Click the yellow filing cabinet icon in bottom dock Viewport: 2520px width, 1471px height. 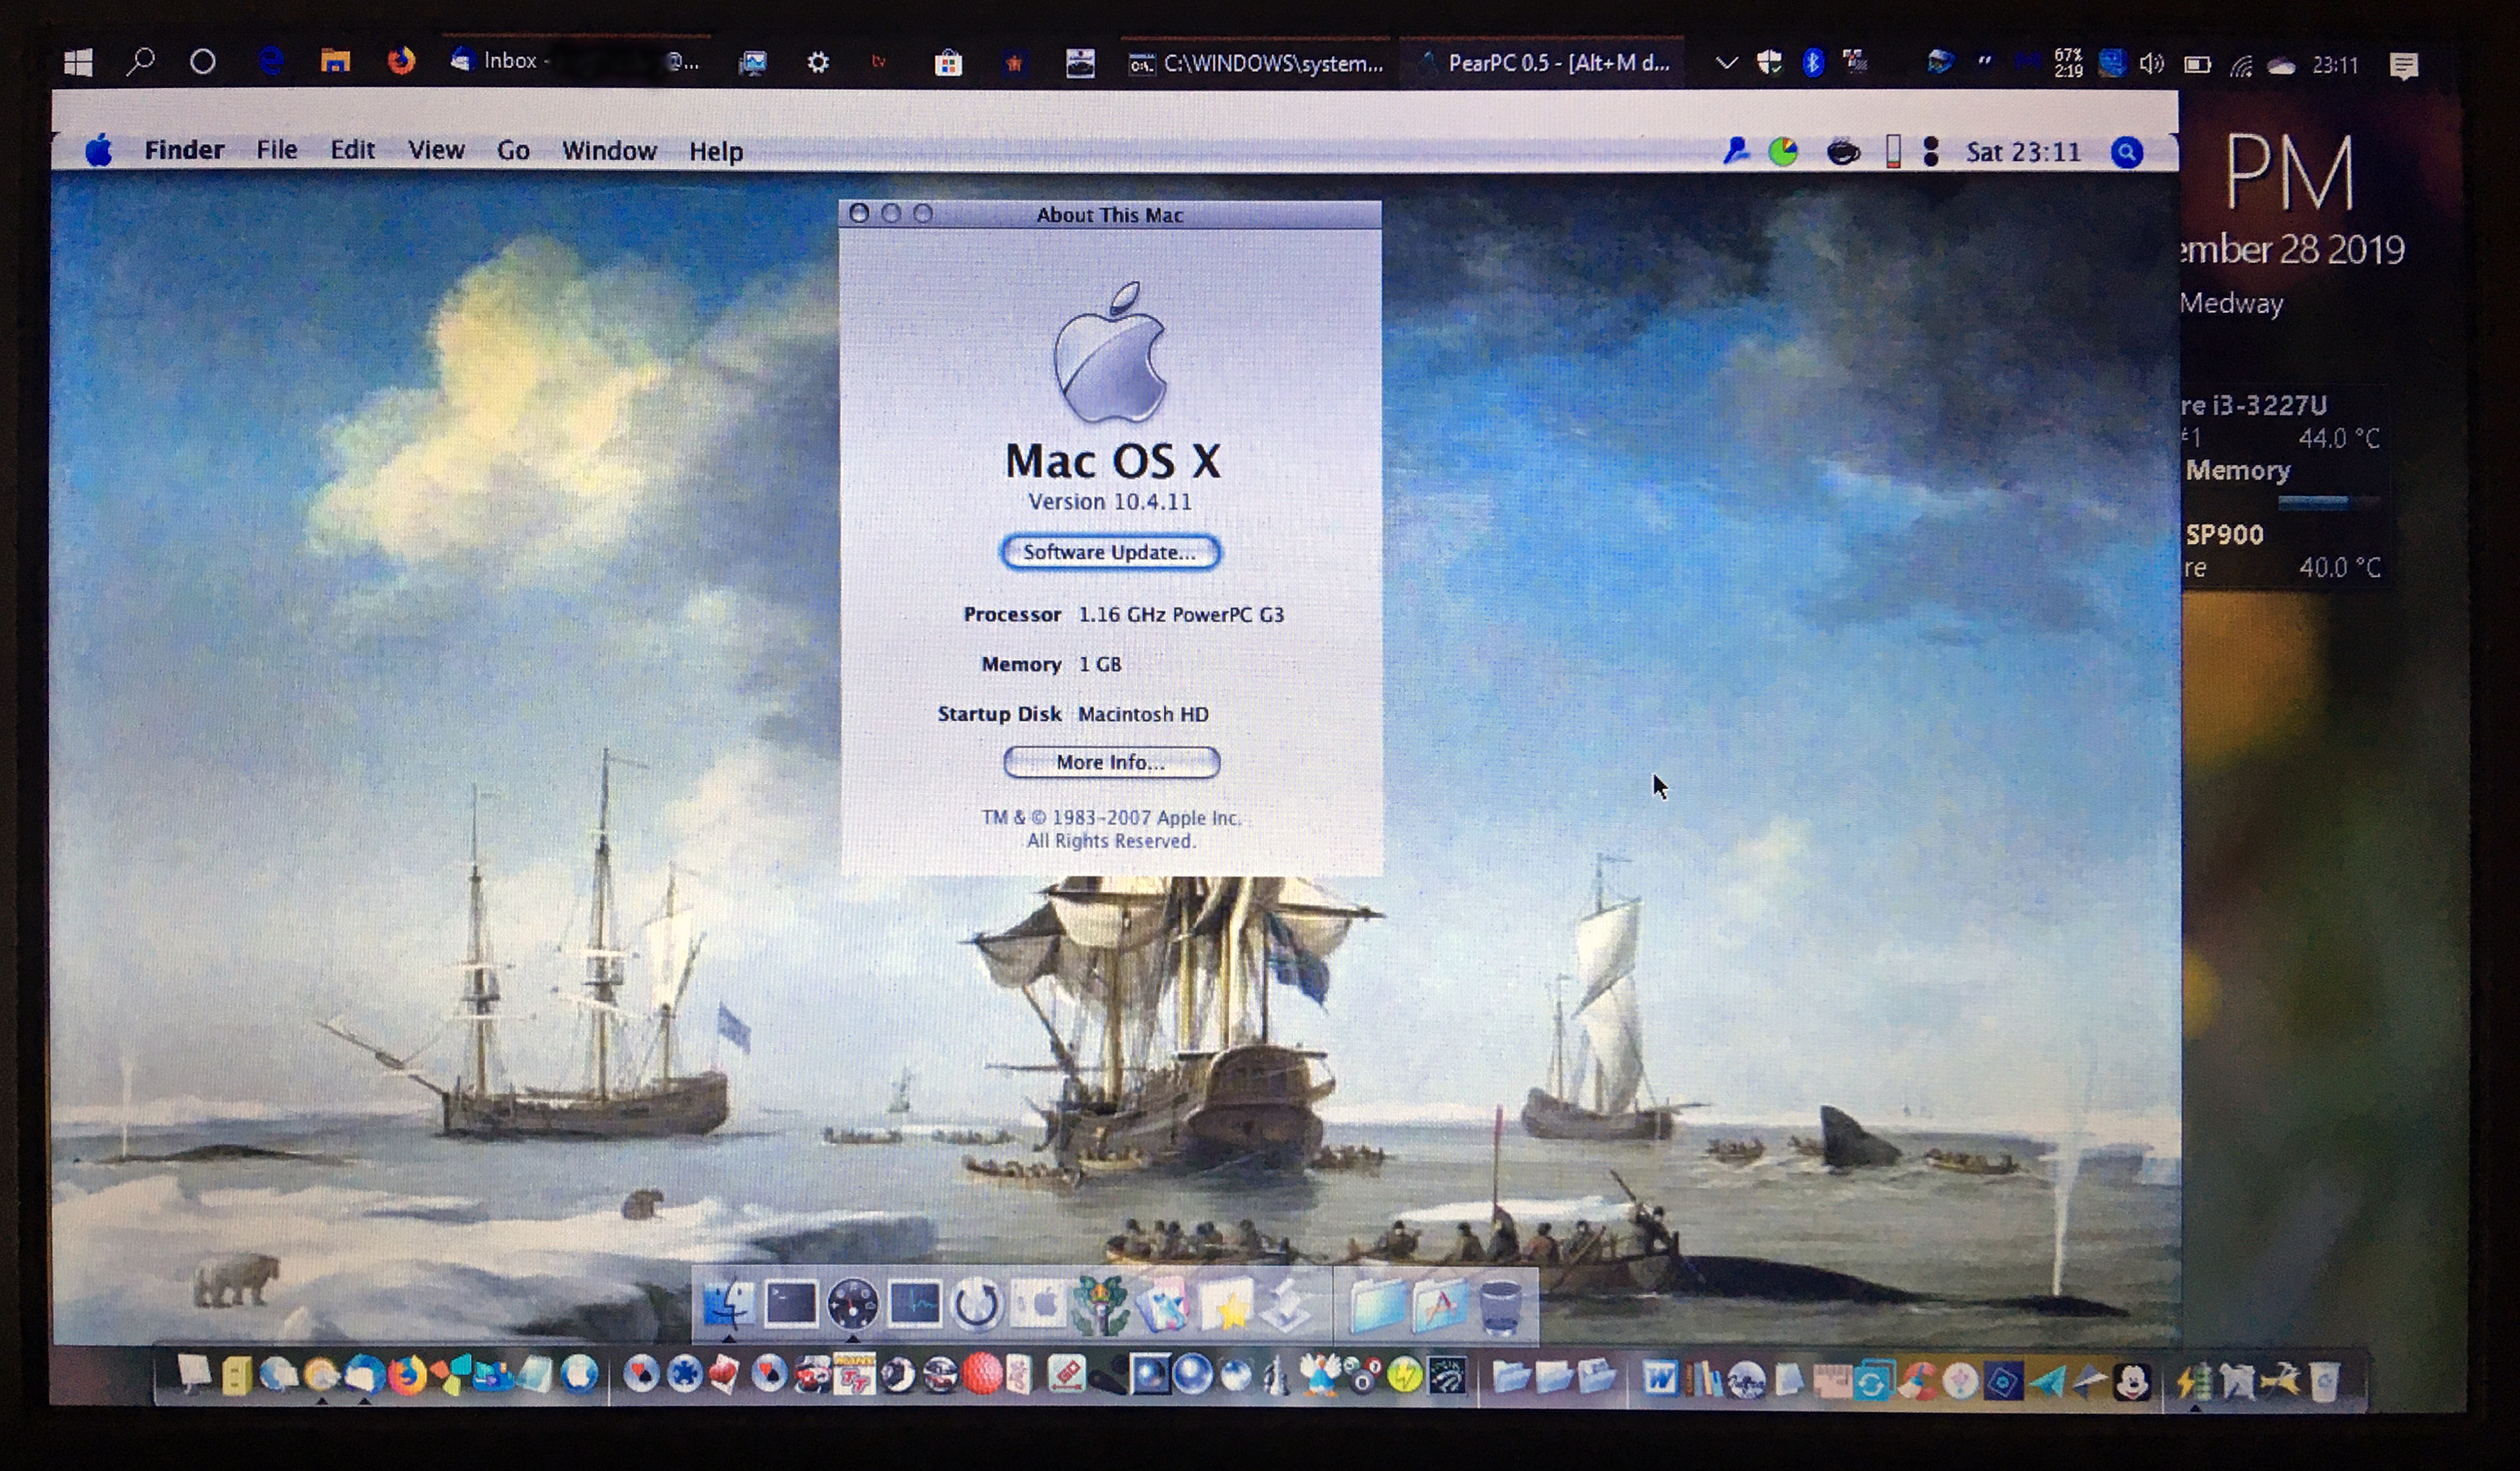tap(237, 1377)
